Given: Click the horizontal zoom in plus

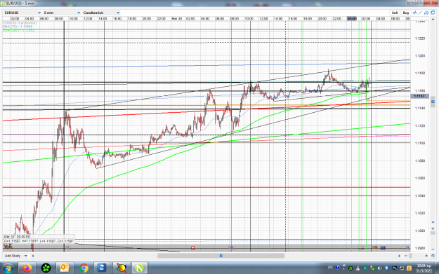Looking at the screenshot, I should pyautogui.click(x=426, y=256).
